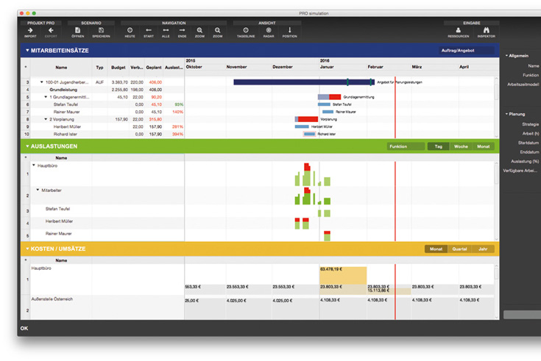Screen dimensions: 541x361
Task: Select the Geplant column header
Action: coord(154,67)
